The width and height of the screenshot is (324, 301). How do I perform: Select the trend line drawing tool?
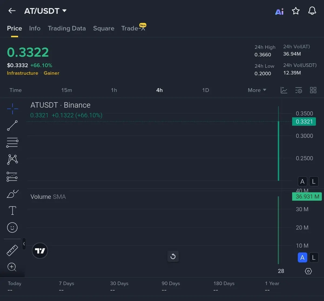click(x=12, y=126)
